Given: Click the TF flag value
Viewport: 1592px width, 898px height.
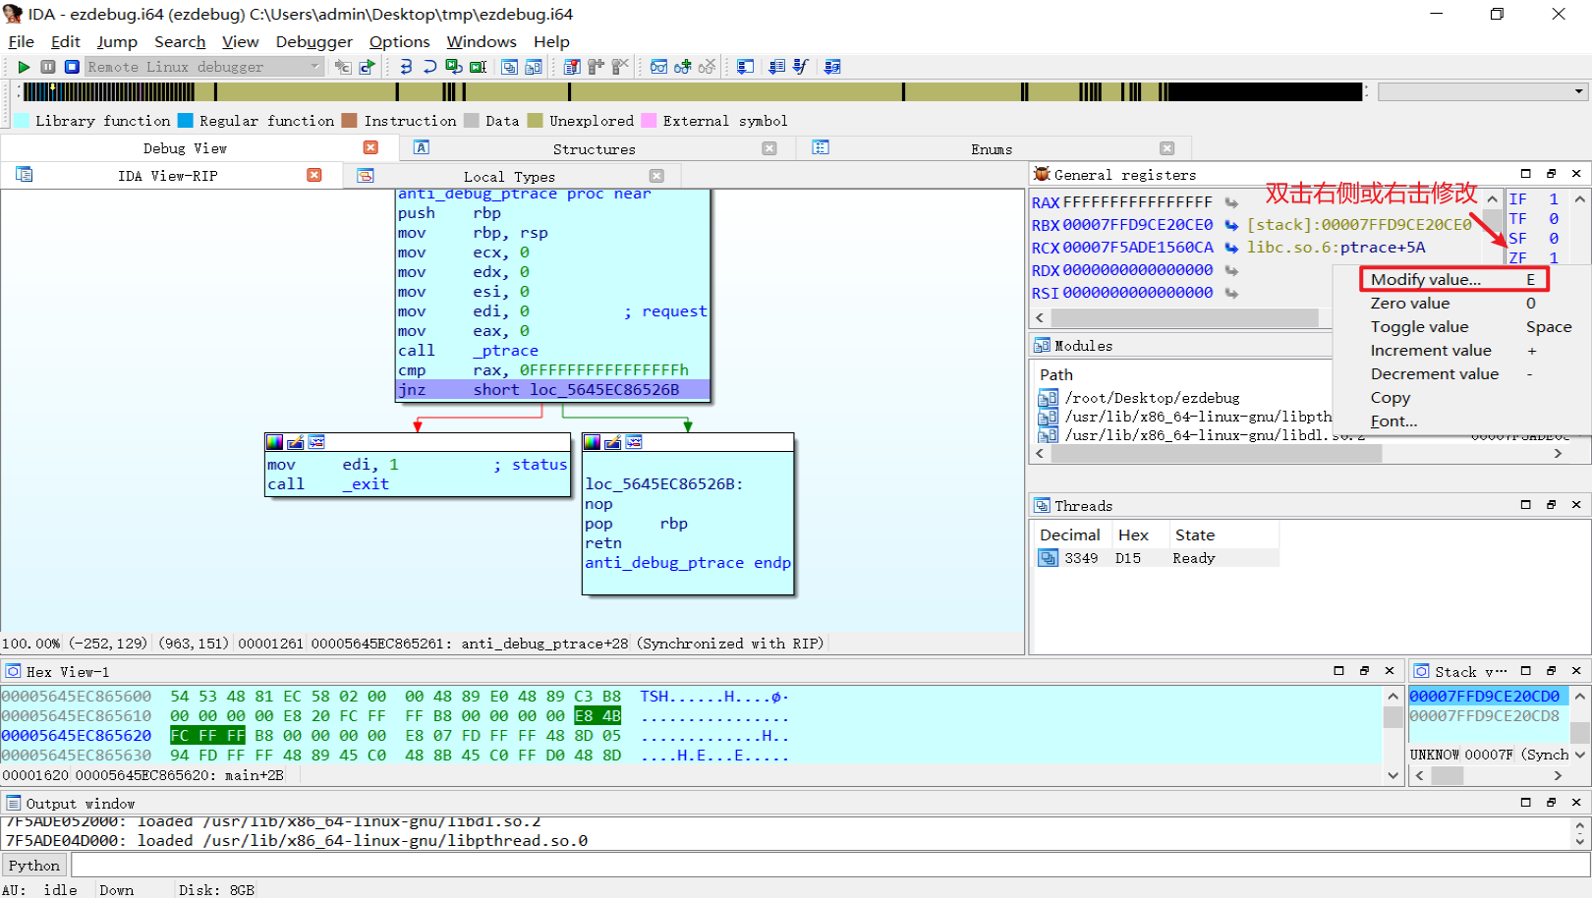Looking at the screenshot, I should coord(1554,219).
